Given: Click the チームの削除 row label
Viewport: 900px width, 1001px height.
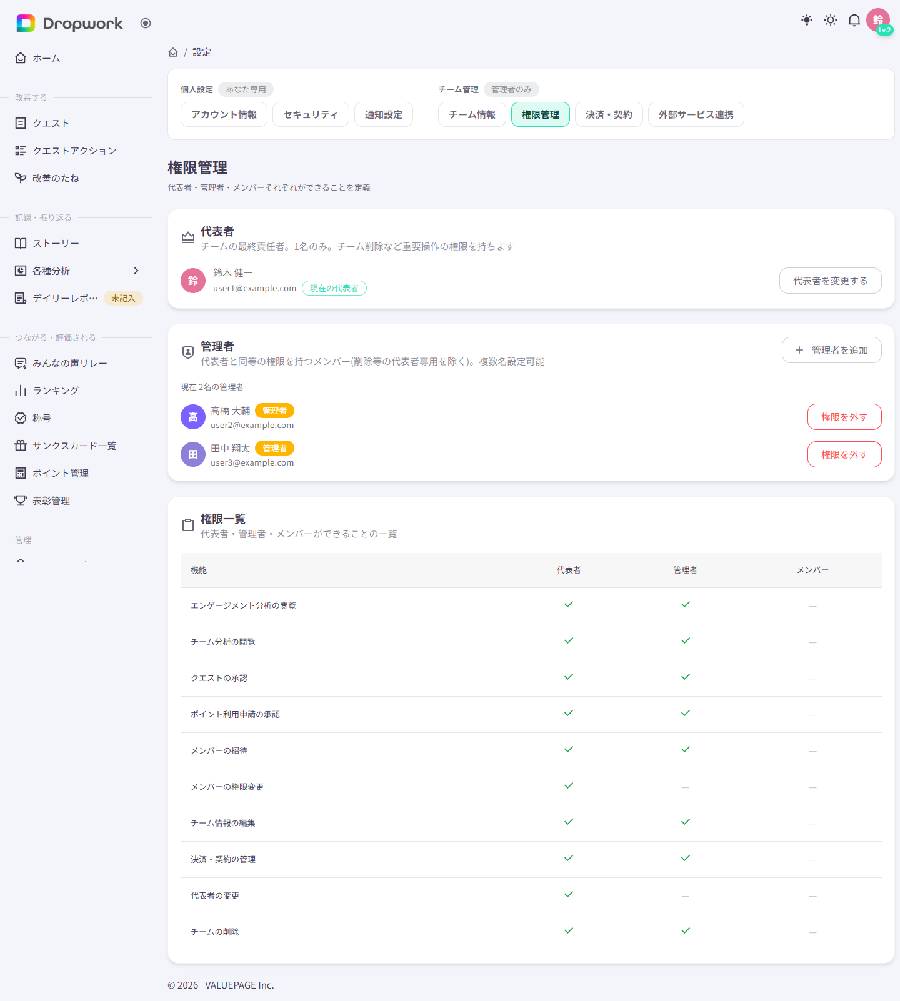Looking at the screenshot, I should 215,932.
